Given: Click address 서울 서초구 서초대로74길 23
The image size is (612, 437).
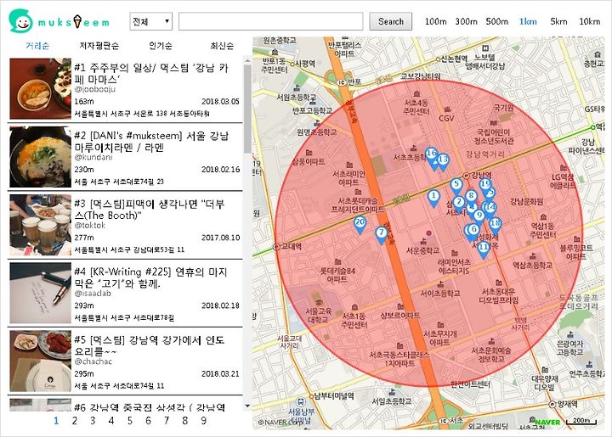Looking at the screenshot, I should (x=119, y=182).
